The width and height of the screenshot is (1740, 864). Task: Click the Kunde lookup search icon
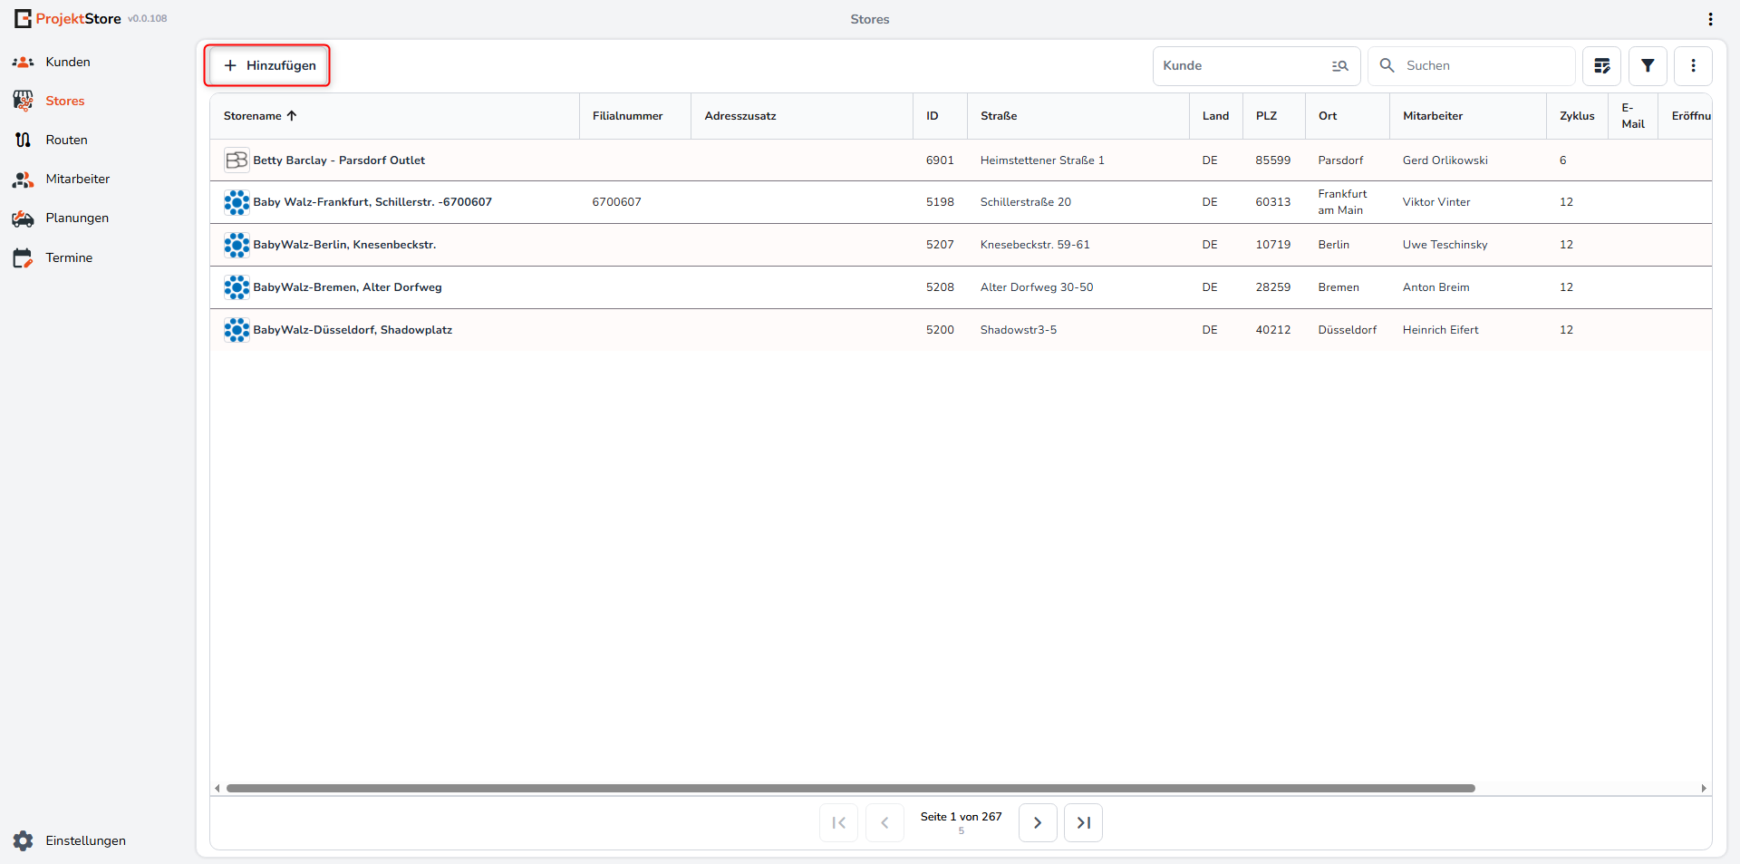tap(1339, 65)
